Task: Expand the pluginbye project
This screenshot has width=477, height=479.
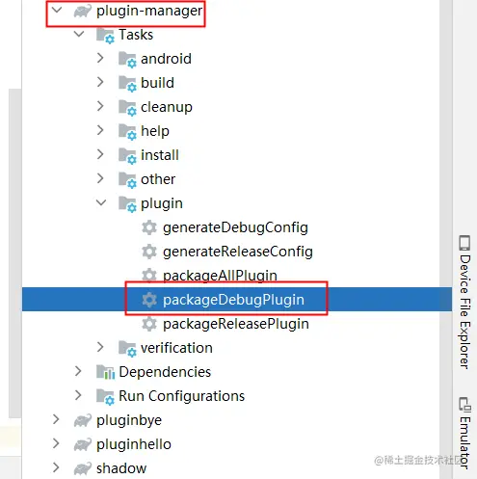Action: pyautogui.click(x=56, y=419)
